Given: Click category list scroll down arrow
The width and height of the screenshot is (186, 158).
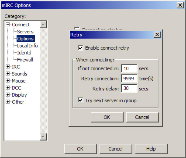Looking at the screenshot, I should click(x=43, y=137).
